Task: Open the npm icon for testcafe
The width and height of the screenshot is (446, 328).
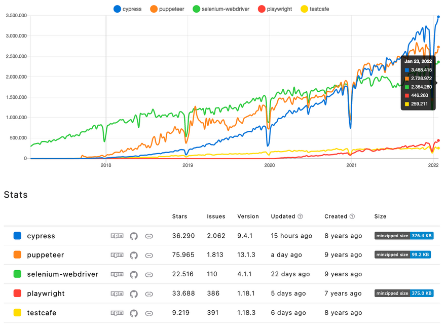Action: click(x=117, y=313)
